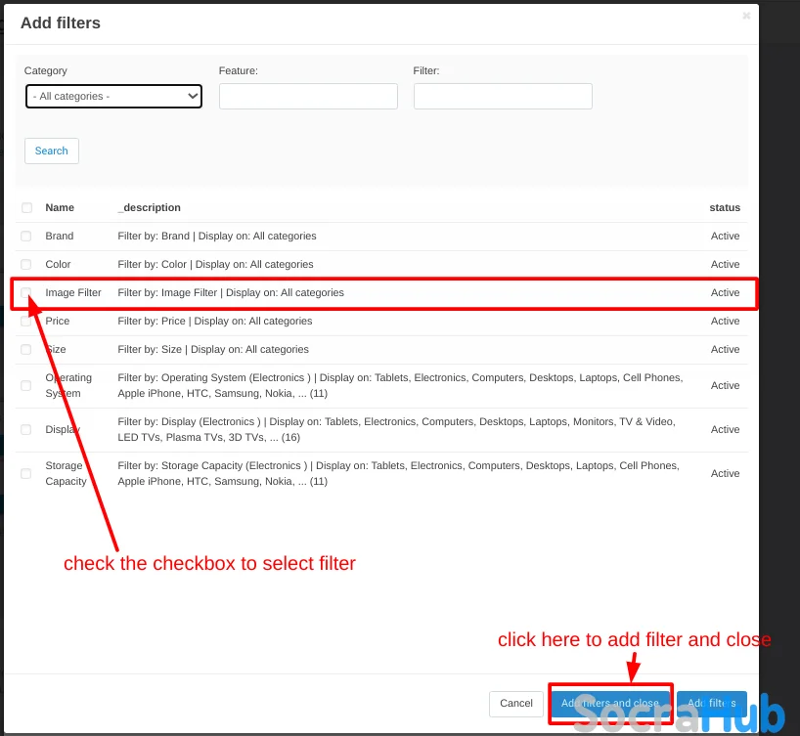The height and width of the screenshot is (736, 800).
Task: Click the status column header
Action: click(x=724, y=208)
